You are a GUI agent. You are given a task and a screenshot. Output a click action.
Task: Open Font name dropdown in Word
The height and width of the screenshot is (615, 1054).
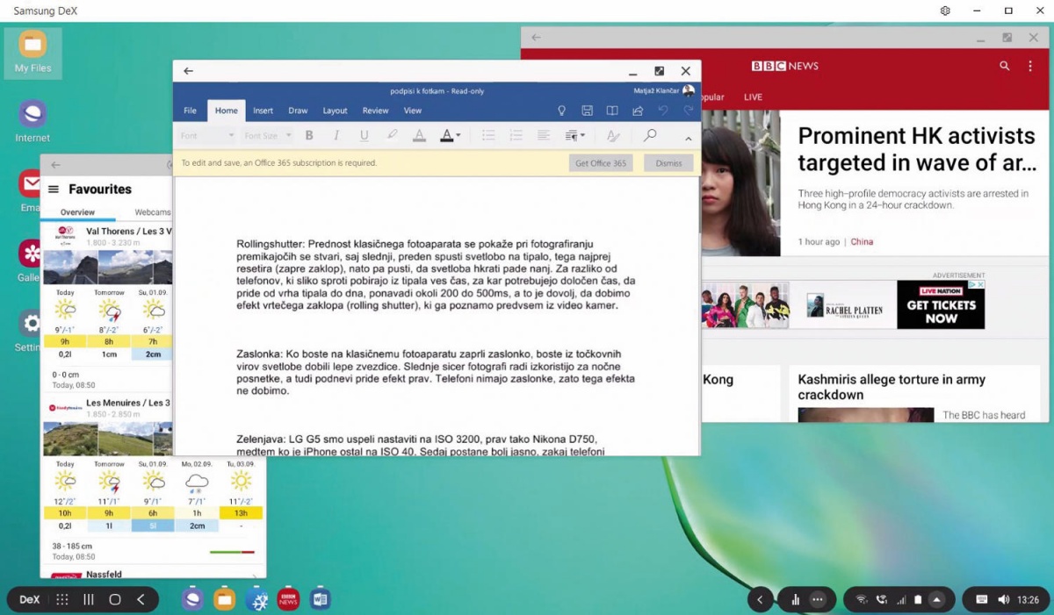[207, 136]
